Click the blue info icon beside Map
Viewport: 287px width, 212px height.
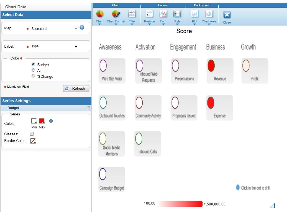click(x=82, y=27)
